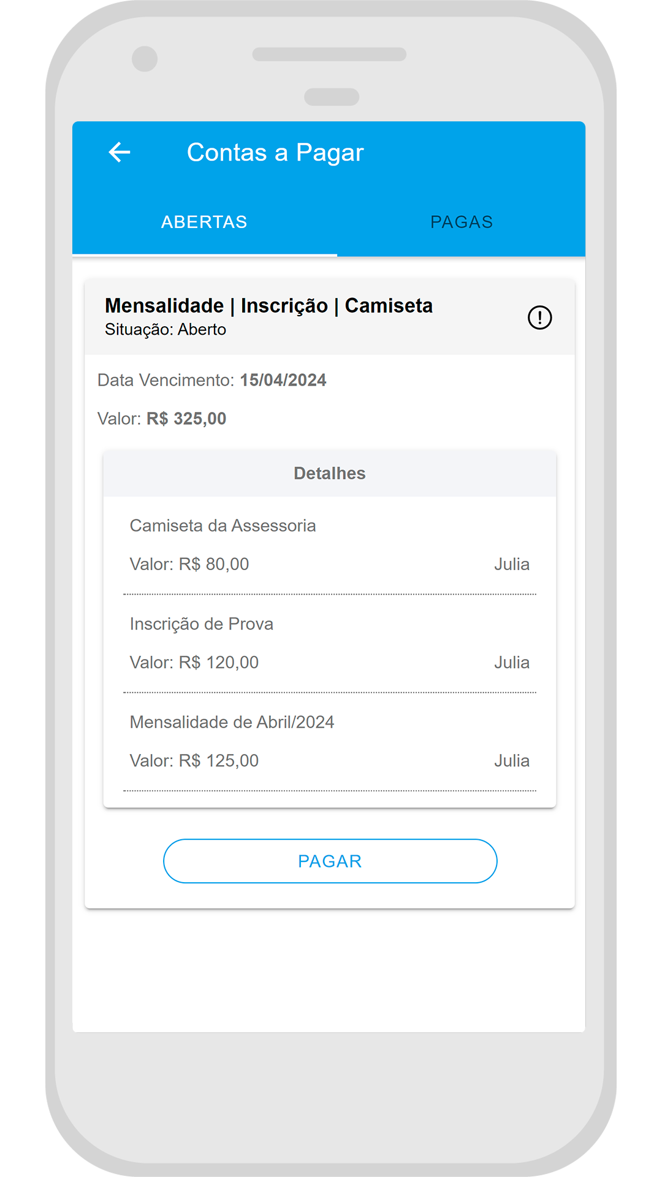The height and width of the screenshot is (1177, 662).
Task: Tap Valor: R$ 125,00 line
Action: (x=194, y=761)
